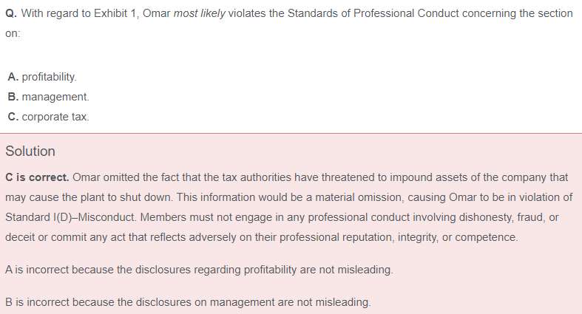Image resolution: width=582 pixels, height=314 pixels.
Task: Click the italic 'most likely' phrase
Action: pos(200,13)
